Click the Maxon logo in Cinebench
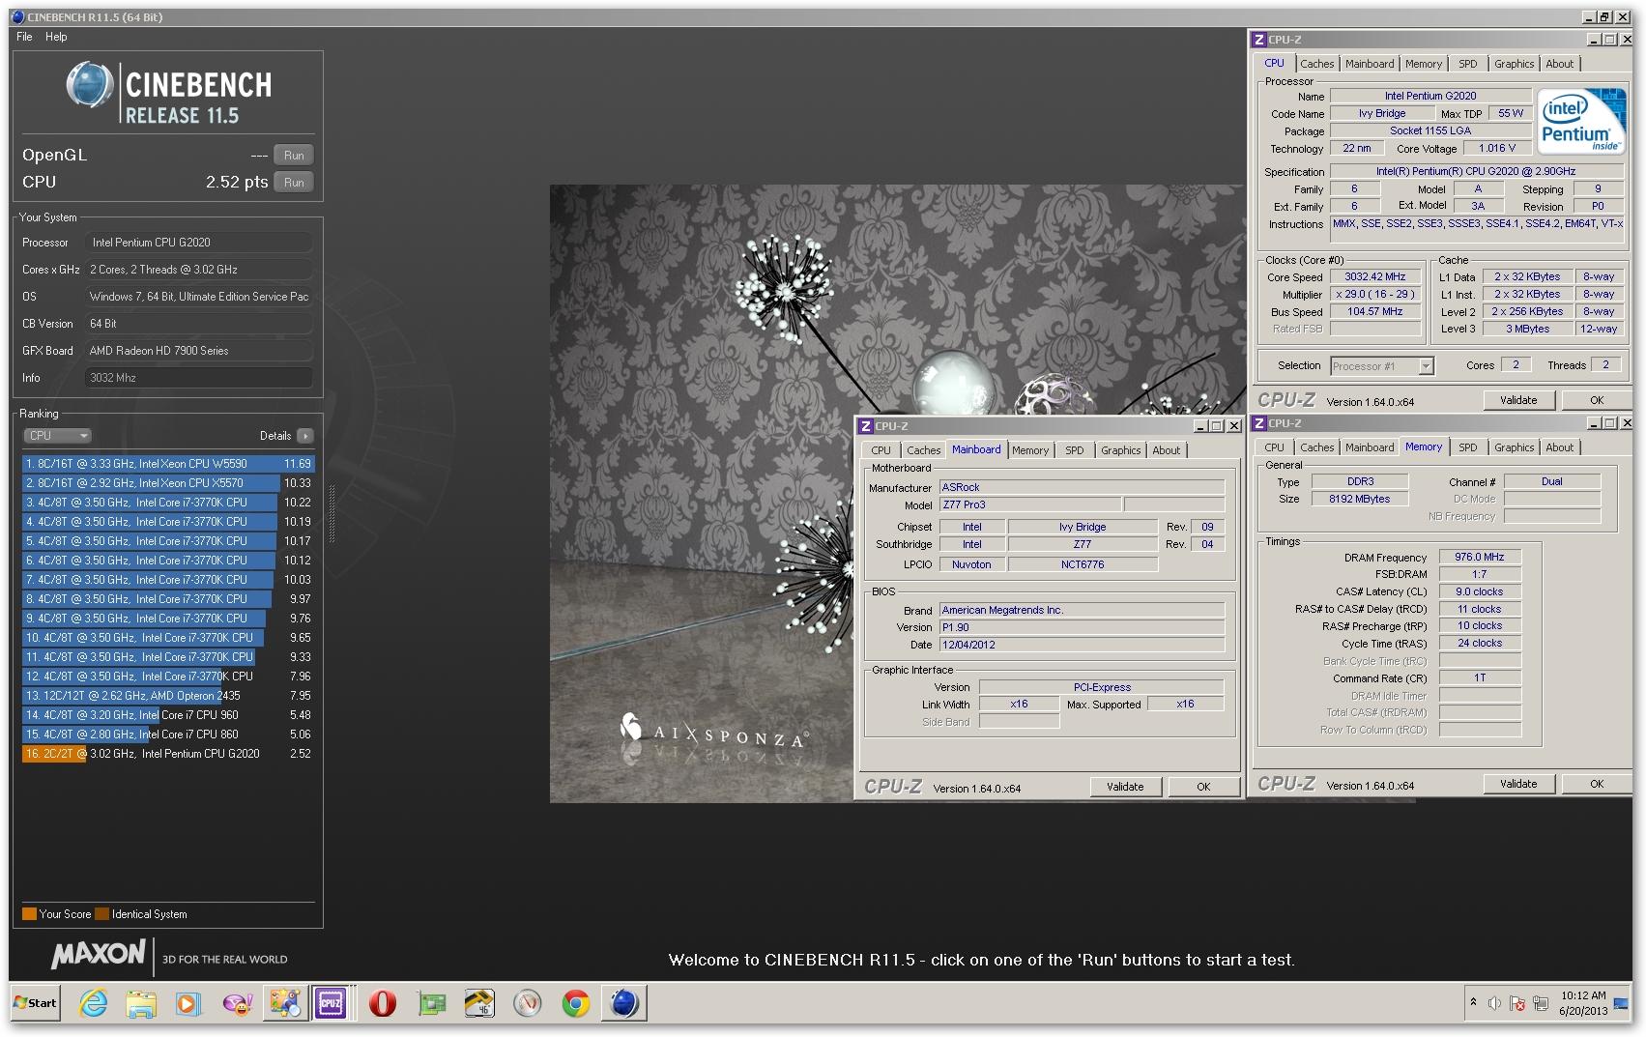The height and width of the screenshot is (1037, 1646). pos(99,955)
